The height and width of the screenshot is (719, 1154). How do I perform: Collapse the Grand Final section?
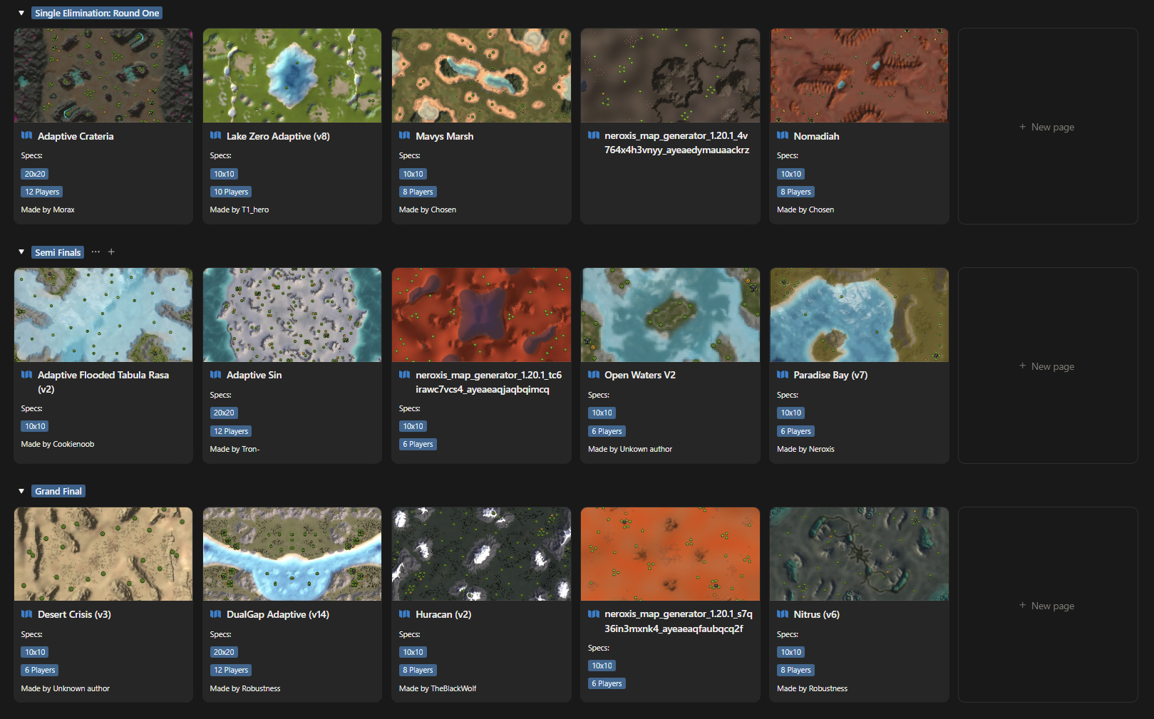click(21, 491)
